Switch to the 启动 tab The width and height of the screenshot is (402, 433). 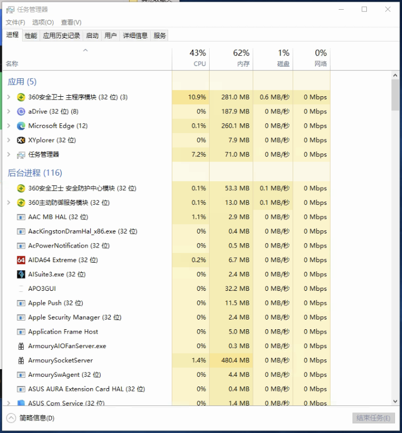92,36
